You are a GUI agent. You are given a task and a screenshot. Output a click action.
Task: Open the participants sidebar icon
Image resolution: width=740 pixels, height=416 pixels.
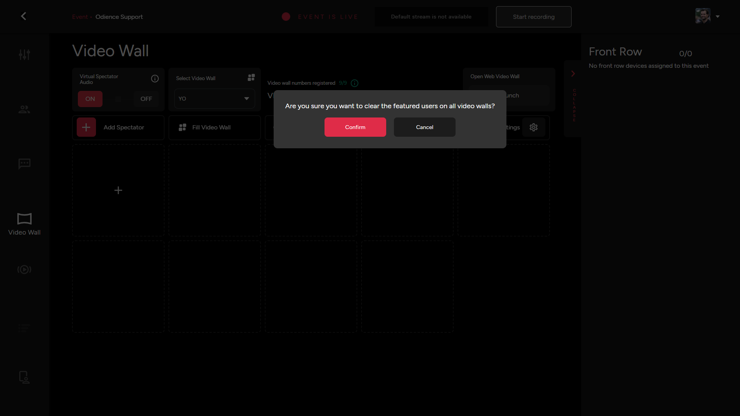(24, 109)
